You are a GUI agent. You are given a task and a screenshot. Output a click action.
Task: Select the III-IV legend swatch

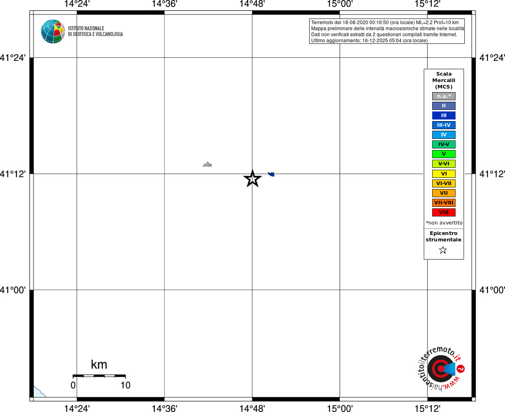coord(444,125)
